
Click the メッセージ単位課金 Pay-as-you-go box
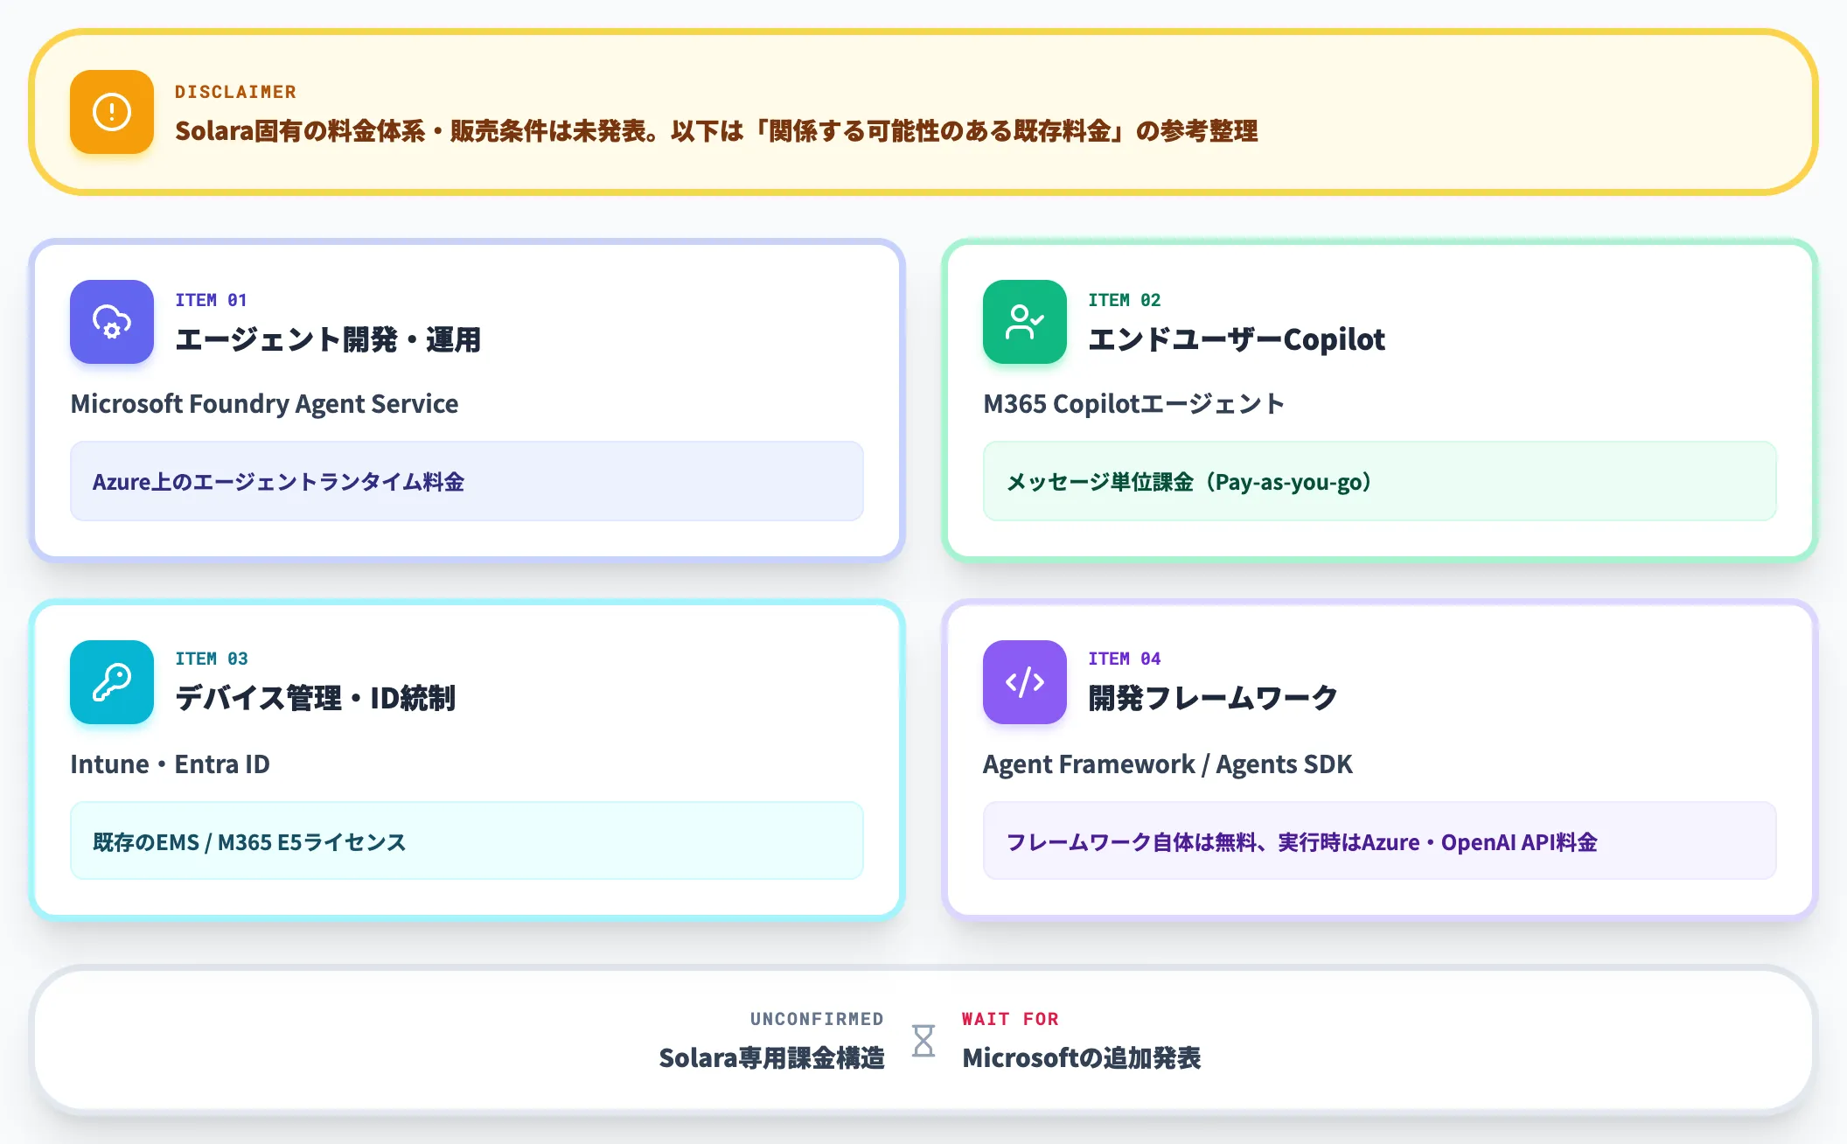pos(1380,481)
